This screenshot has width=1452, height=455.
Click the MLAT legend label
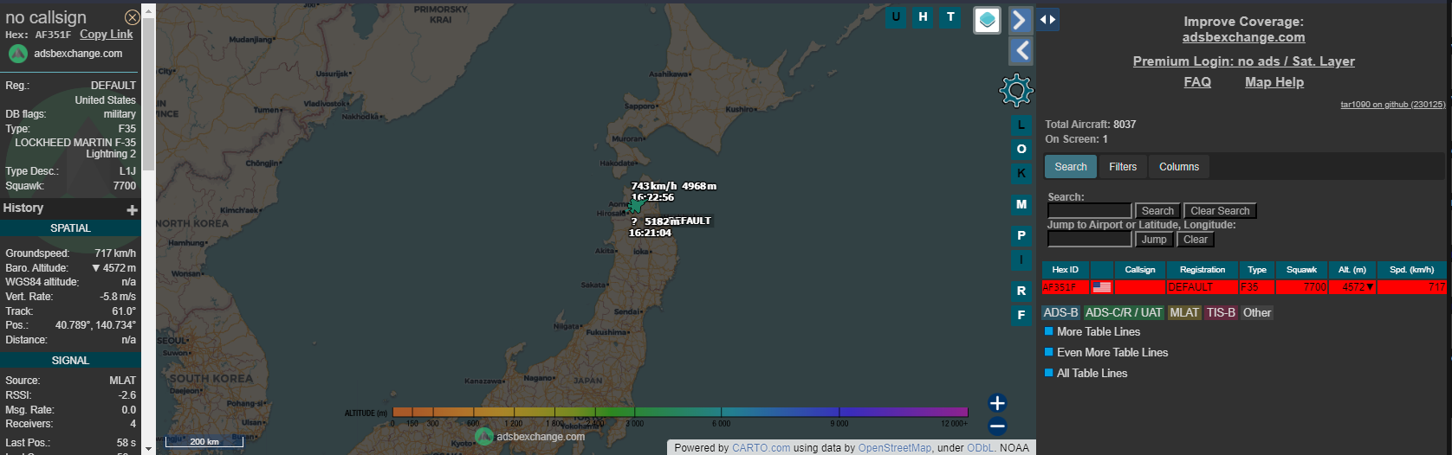pos(1184,313)
